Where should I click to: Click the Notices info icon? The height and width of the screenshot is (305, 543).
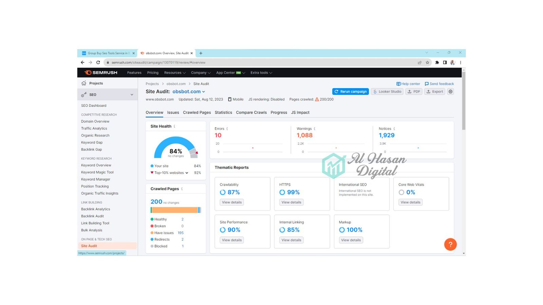[394, 129]
